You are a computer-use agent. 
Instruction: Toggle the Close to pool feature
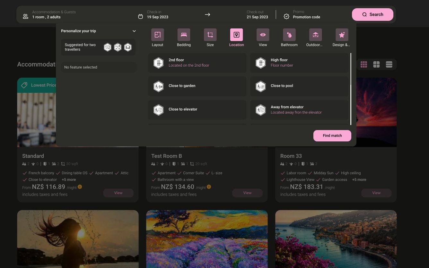299,86
